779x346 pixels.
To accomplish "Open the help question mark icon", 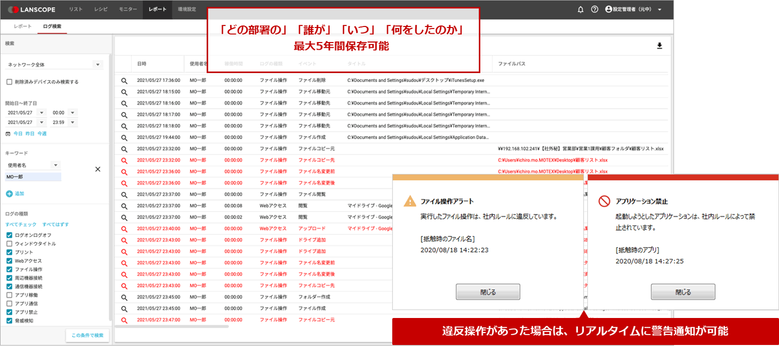I will [x=595, y=9].
